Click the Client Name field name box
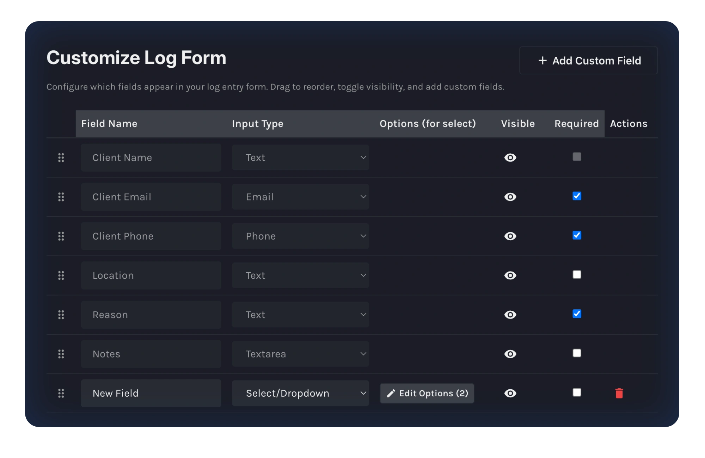 pos(151,157)
